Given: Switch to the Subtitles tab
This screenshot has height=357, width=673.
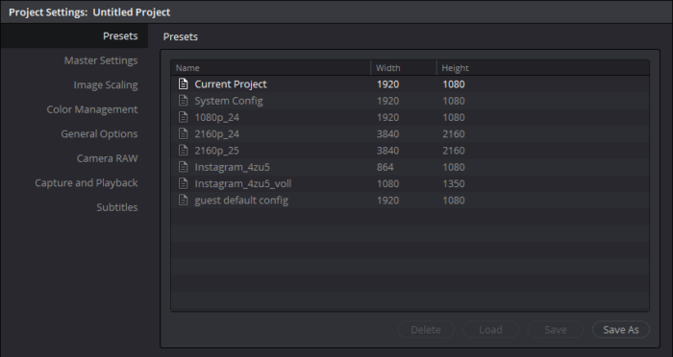Looking at the screenshot, I should point(117,207).
